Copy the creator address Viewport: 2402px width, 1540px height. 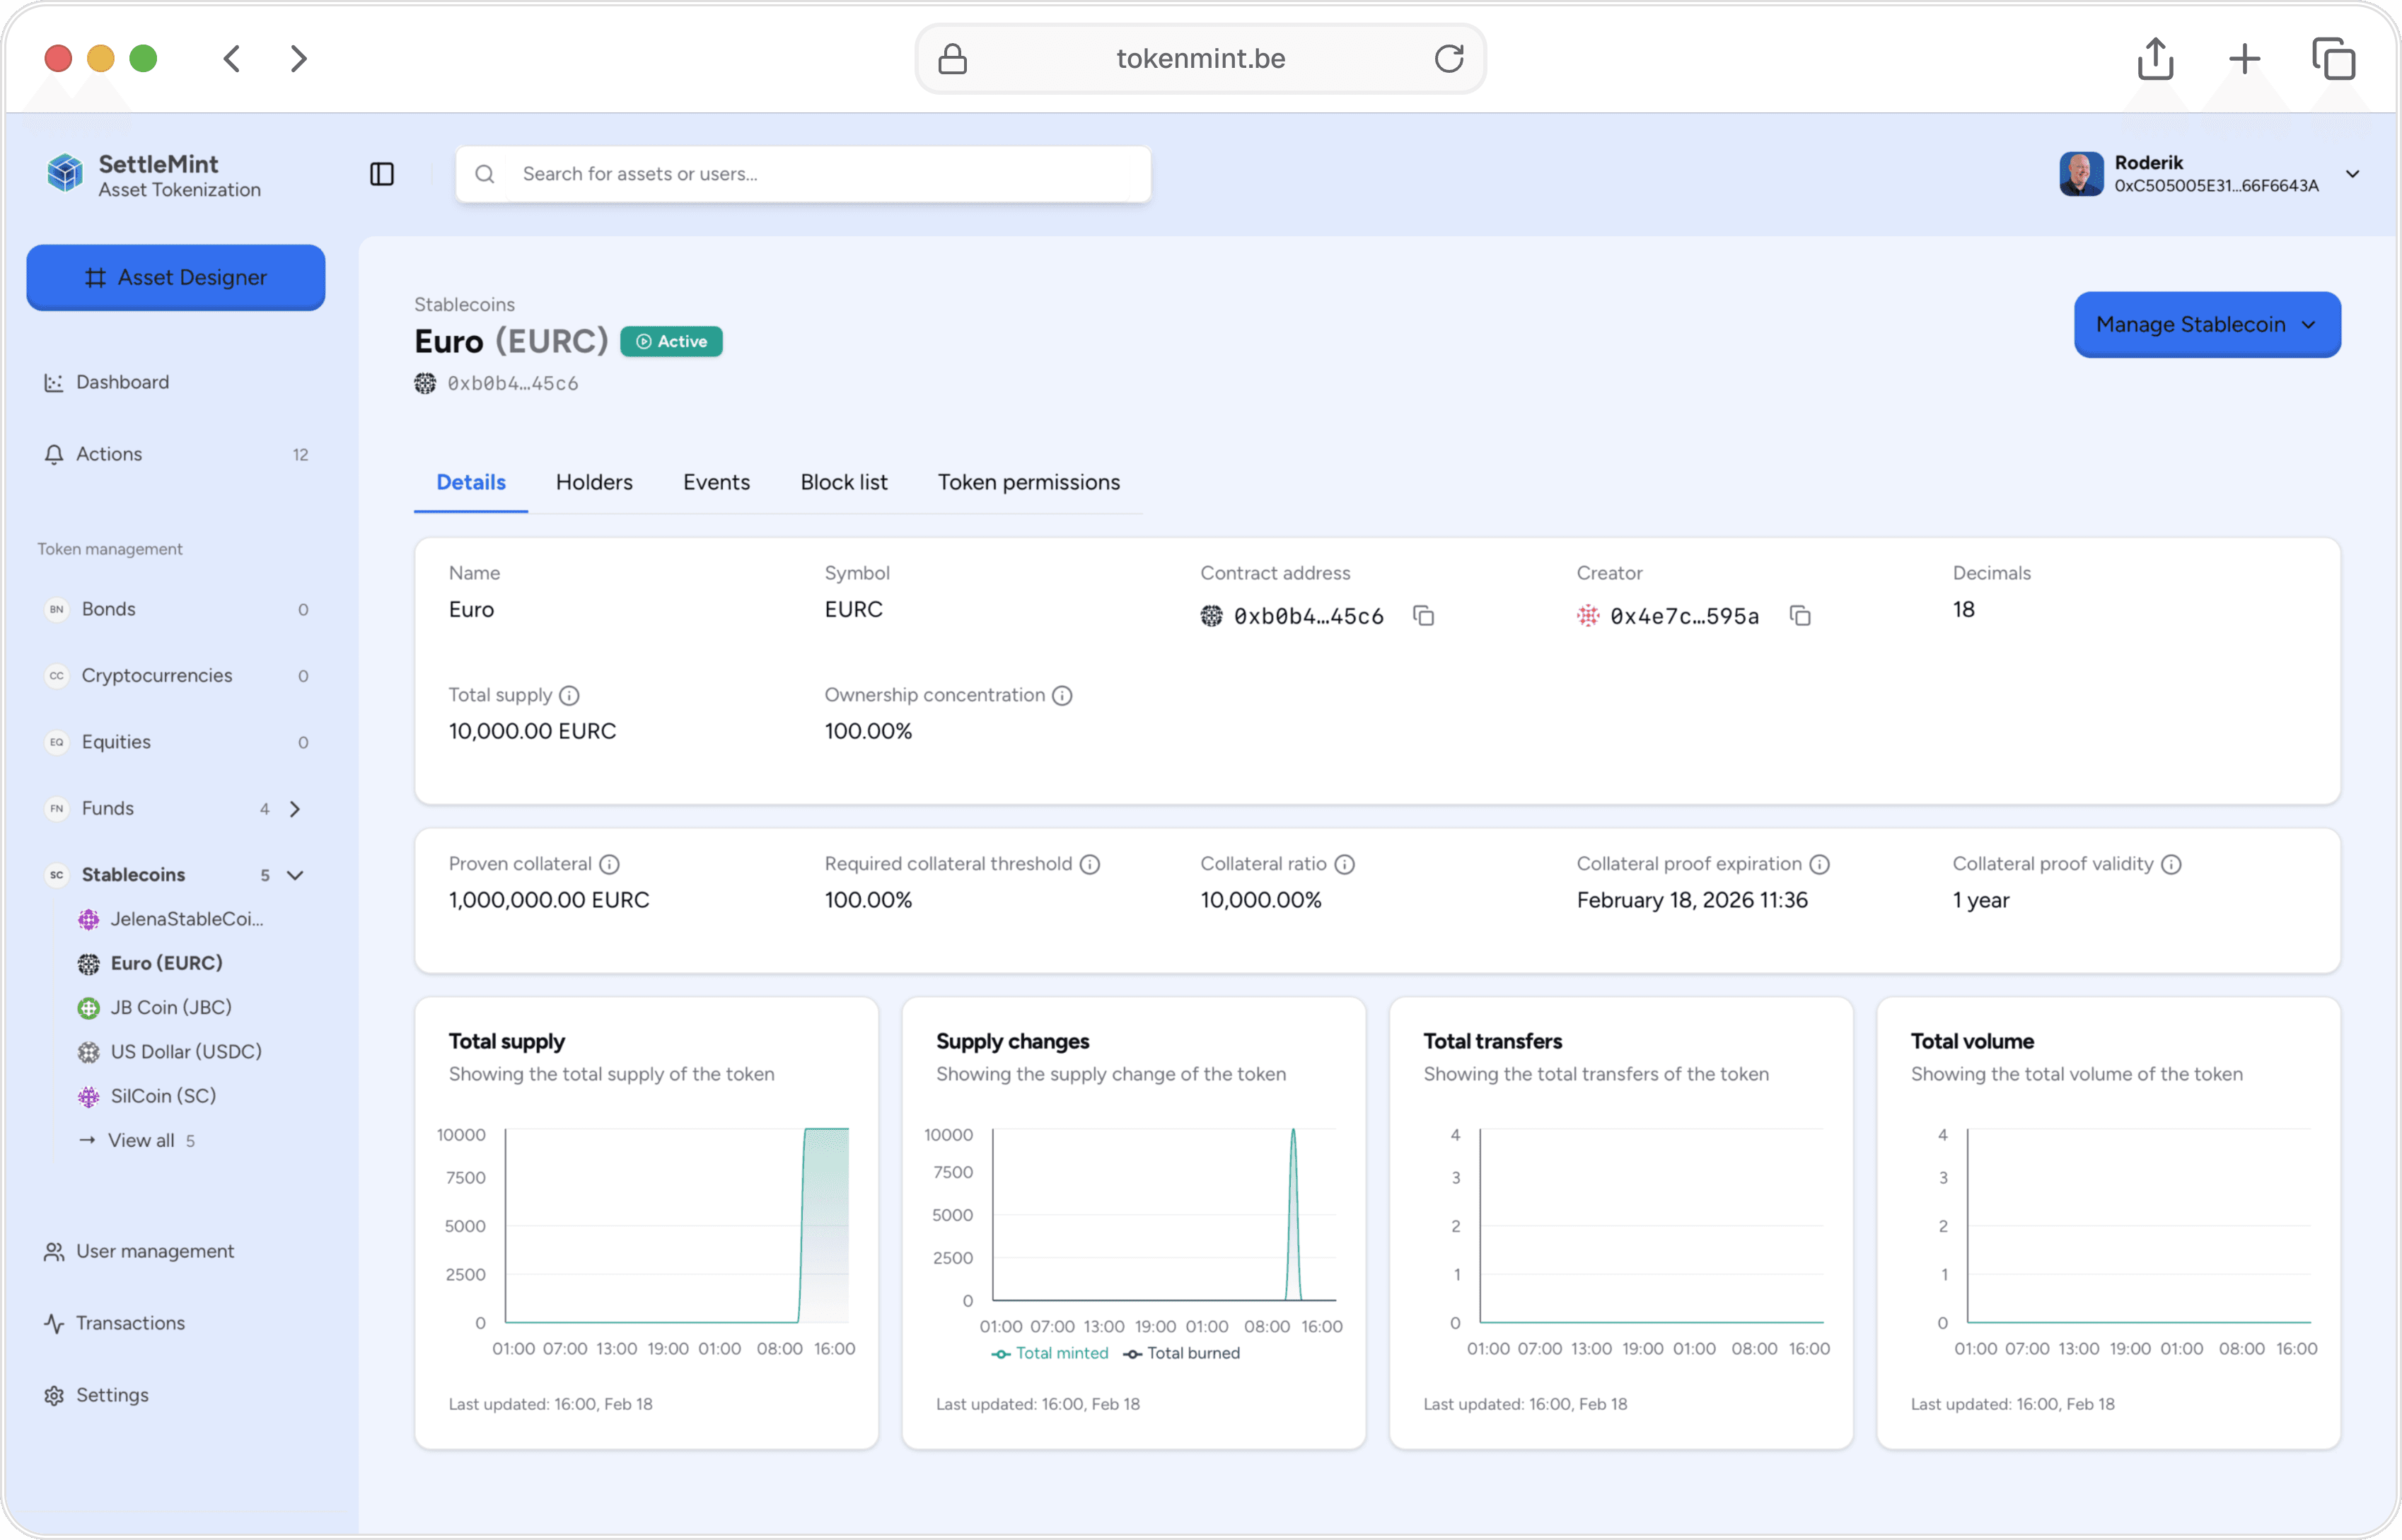tap(1801, 615)
